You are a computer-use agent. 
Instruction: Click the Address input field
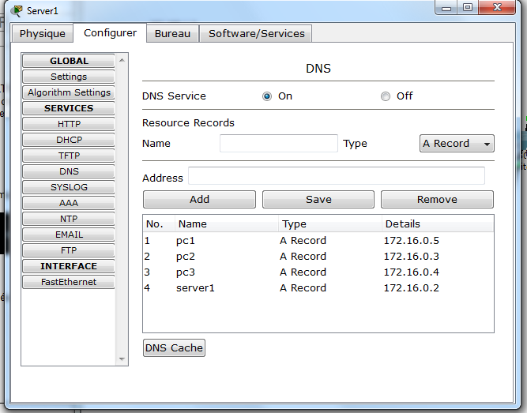336,176
